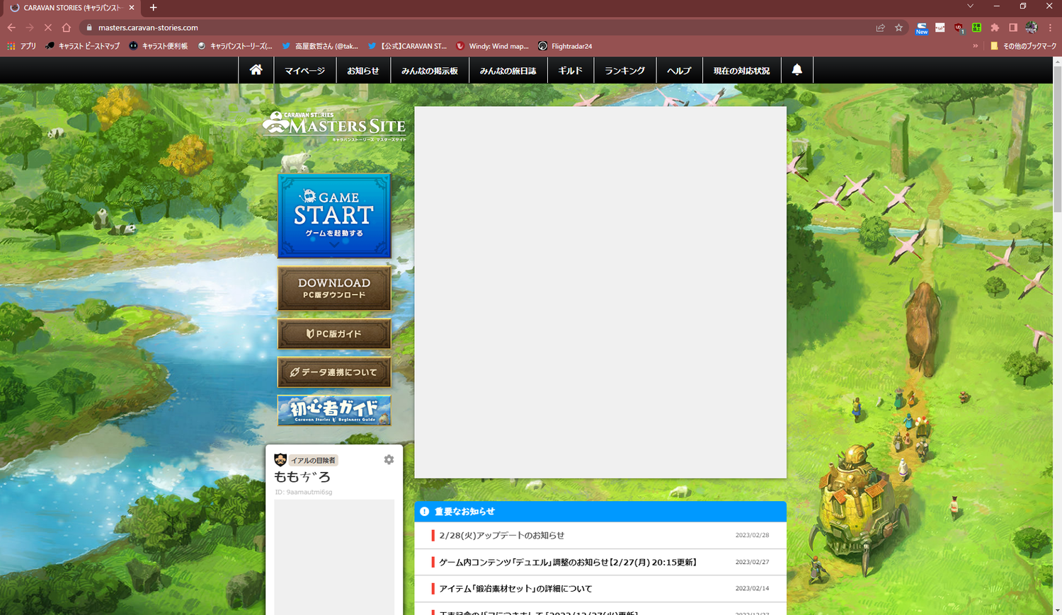Click the DOWNLOAD PC版ダウンロード button
1062x615 pixels.
click(334, 288)
